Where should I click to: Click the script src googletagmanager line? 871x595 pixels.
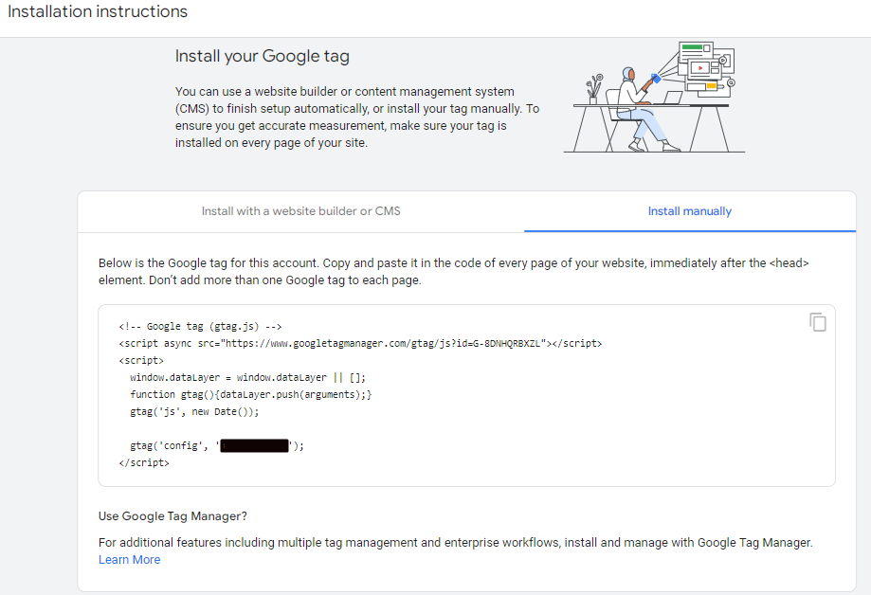(360, 343)
